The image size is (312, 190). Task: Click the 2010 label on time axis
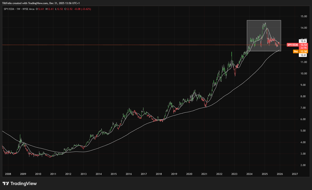tap(38, 174)
